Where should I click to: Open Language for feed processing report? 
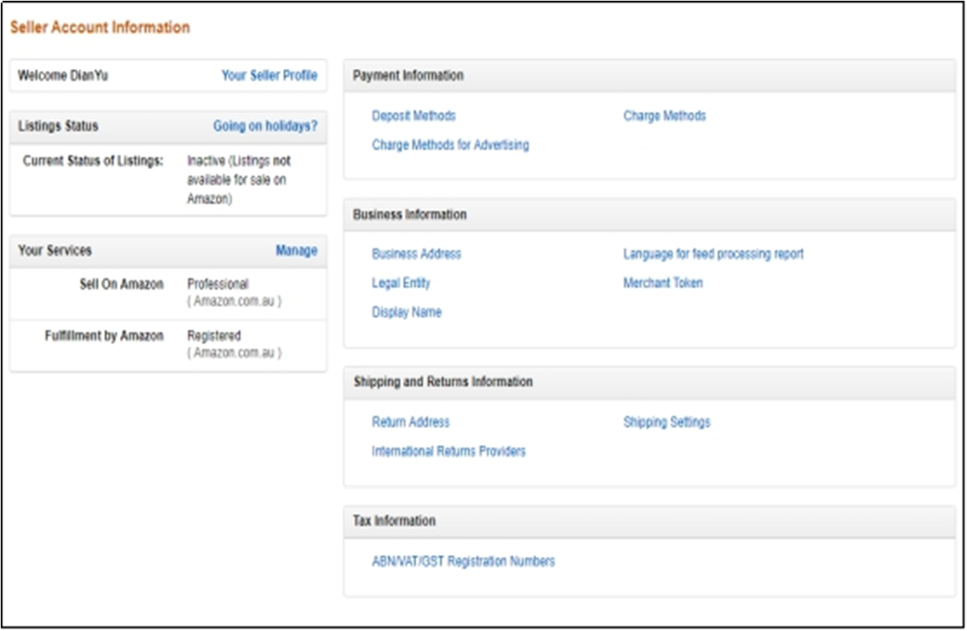click(x=713, y=254)
